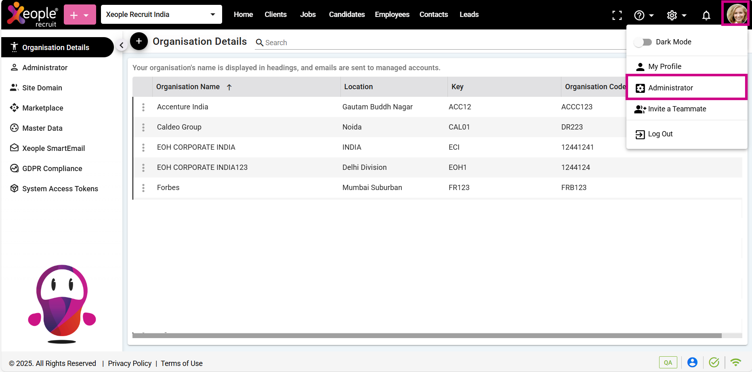
Task: Click the user profile avatar
Action: coord(736,14)
